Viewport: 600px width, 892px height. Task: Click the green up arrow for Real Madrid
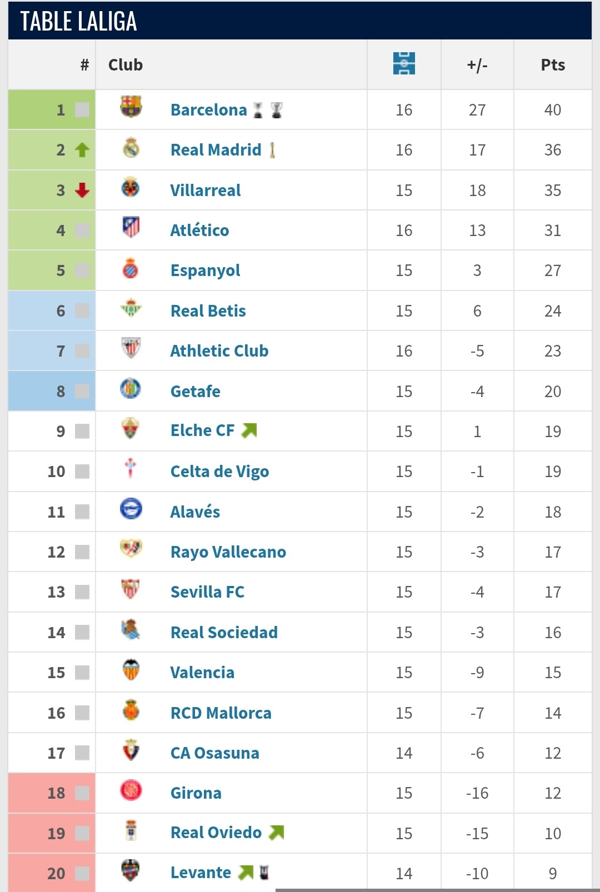pos(82,150)
